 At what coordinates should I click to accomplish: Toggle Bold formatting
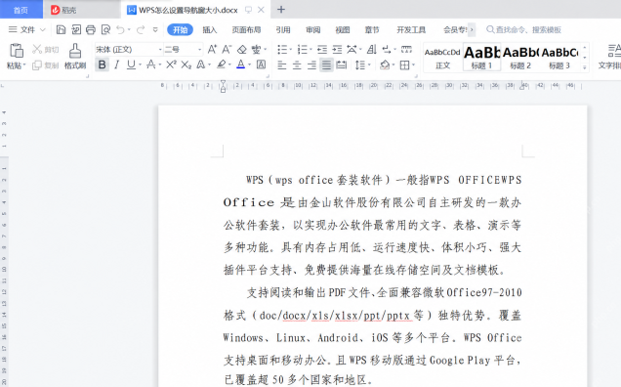click(x=102, y=64)
